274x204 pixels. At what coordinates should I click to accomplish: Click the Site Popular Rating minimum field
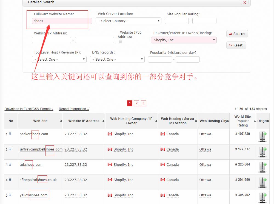(x=177, y=21)
